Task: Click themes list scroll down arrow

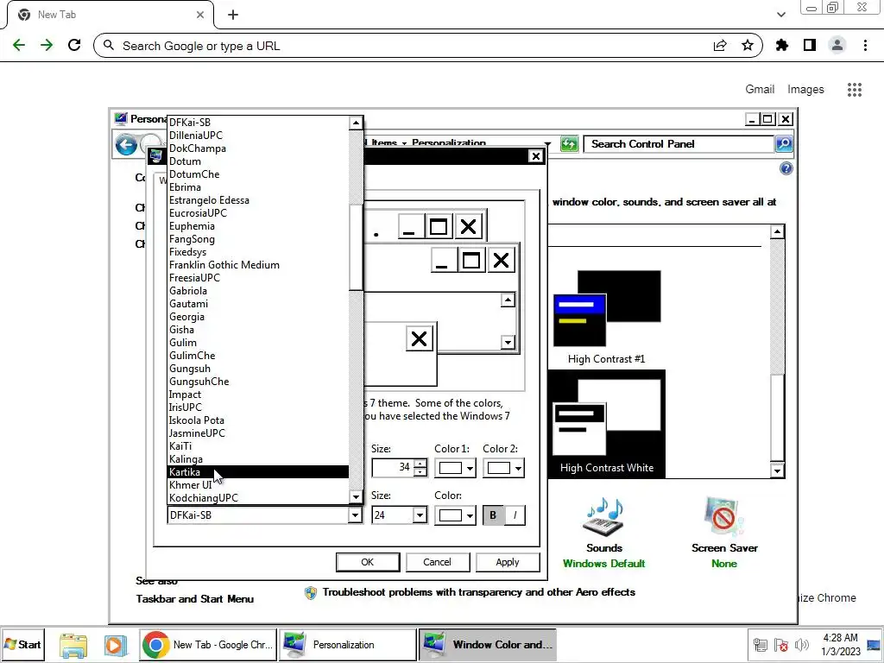Action: coord(778,470)
